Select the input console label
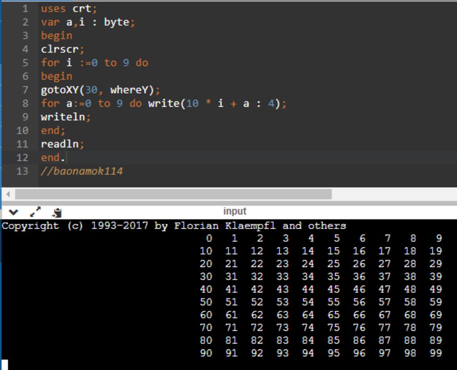 [235, 211]
